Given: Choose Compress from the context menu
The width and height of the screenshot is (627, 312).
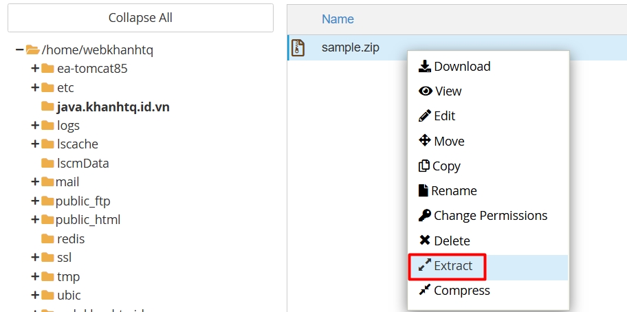Looking at the screenshot, I should click(461, 291).
